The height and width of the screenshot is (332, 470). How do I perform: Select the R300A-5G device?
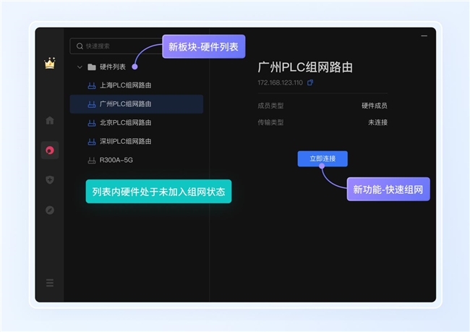[x=116, y=161]
